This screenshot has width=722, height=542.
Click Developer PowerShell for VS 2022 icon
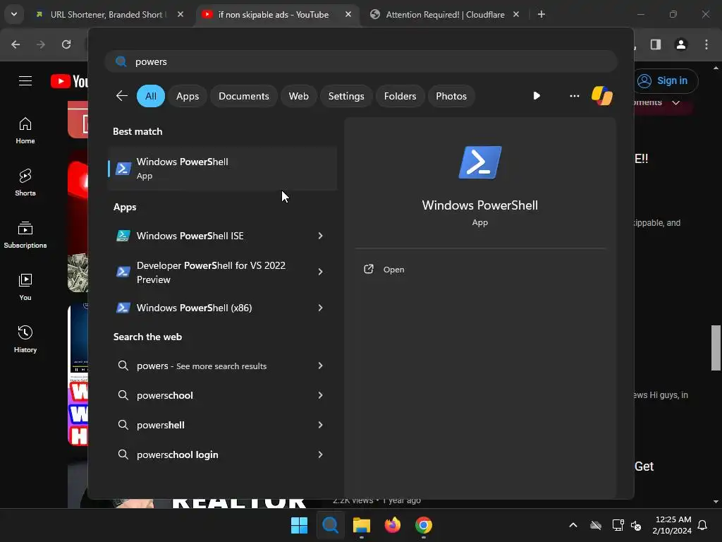tap(123, 272)
